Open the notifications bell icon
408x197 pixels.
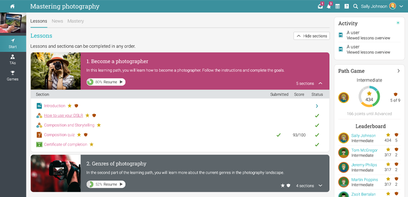(x=329, y=6)
